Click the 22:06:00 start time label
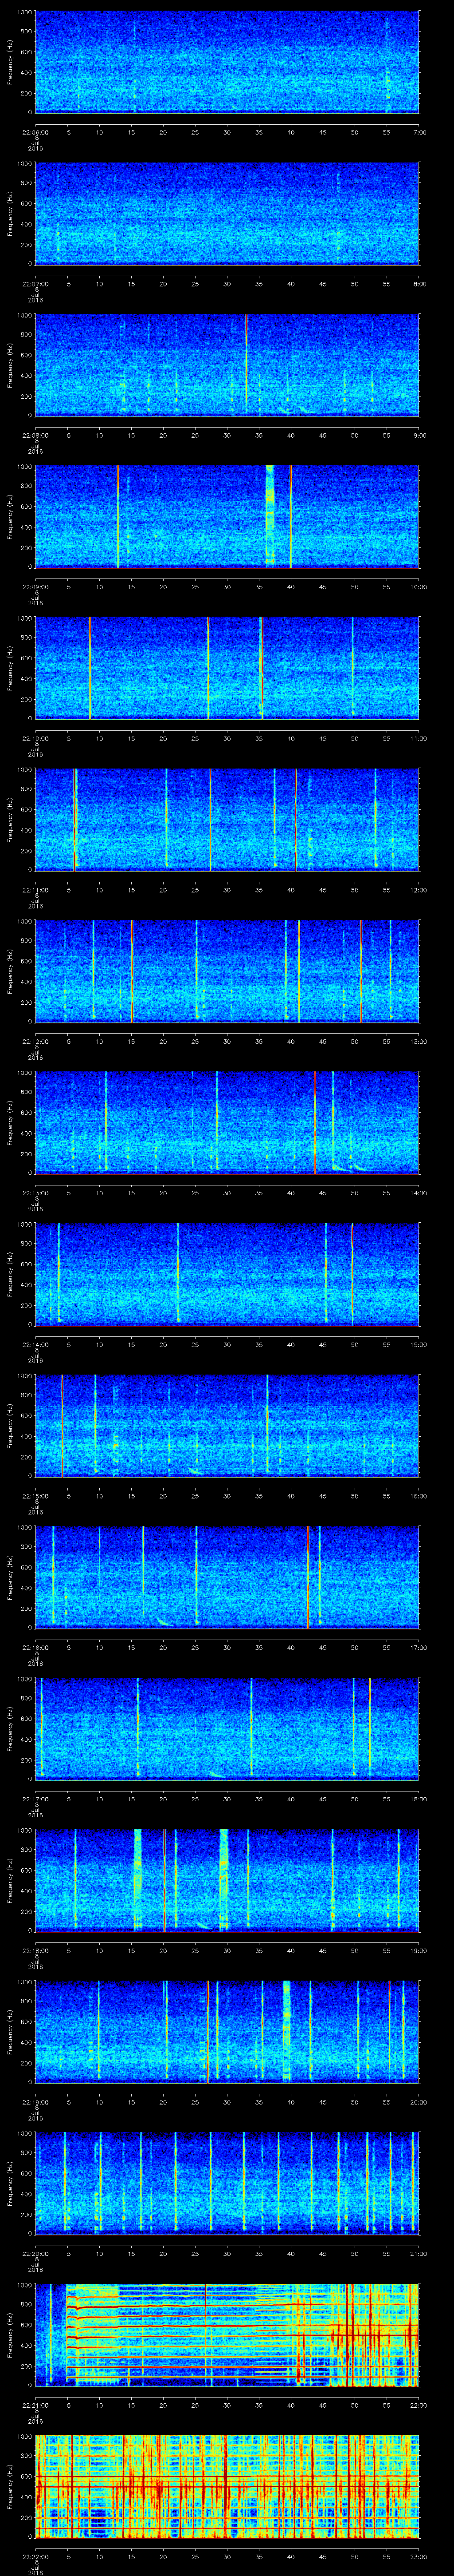Viewport: 454px width, 2576px height. point(35,132)
